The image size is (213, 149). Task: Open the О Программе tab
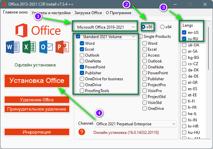118,13
